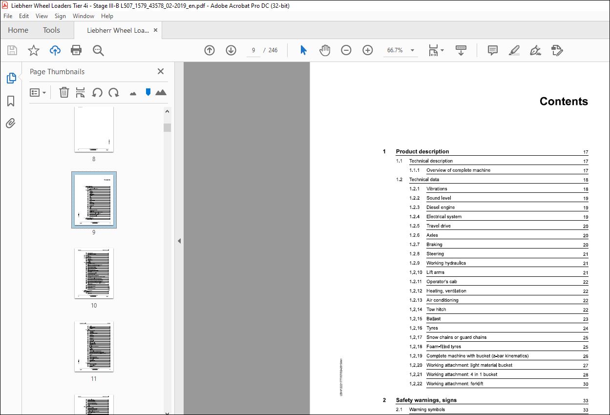The image size is (610, 415).
Task: Click the scrolling mode keyboard icon
Action: tap(461, 50)
